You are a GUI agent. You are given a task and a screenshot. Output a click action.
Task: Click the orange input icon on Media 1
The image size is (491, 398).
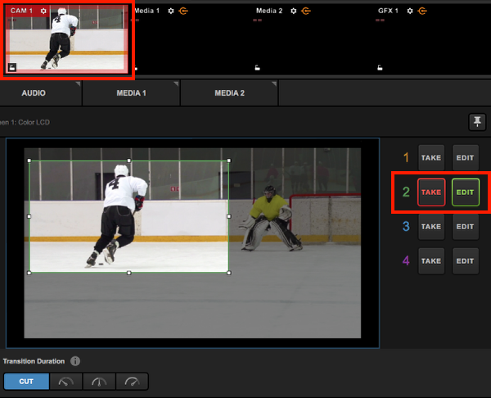coord(183,11)
